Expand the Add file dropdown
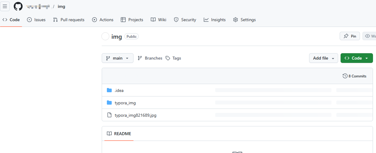 point(324,58)
